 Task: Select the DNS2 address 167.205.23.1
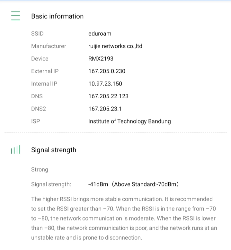pyautogui.click(x=105, y=109)
